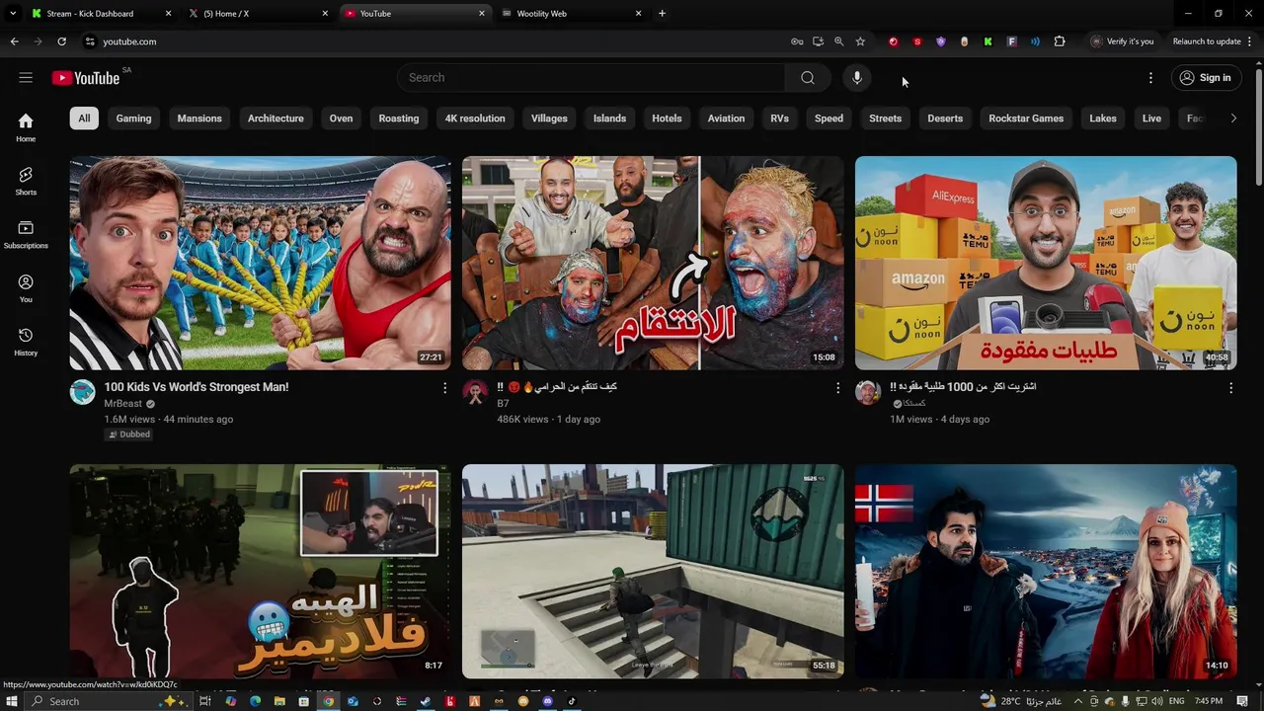Start voice search with the microphone
Viewport: 1264px width, 711px height.
(856, 77)
